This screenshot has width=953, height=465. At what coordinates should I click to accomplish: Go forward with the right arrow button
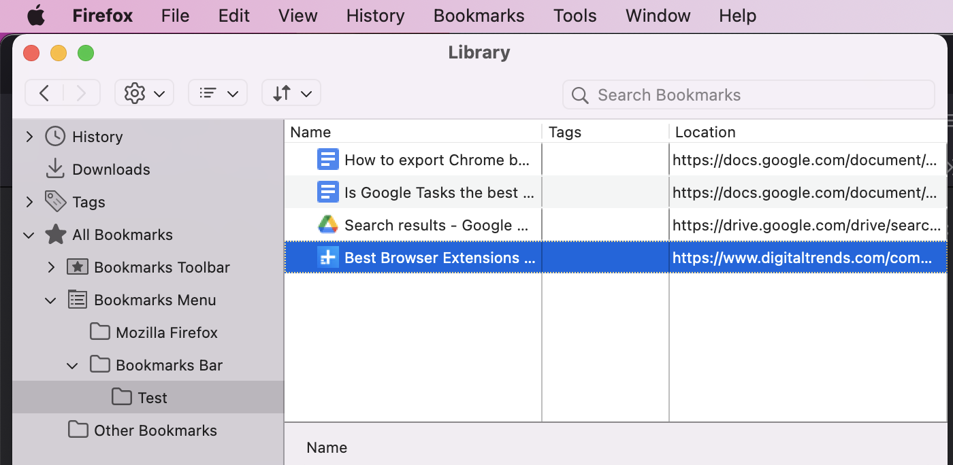coord(82,93)
